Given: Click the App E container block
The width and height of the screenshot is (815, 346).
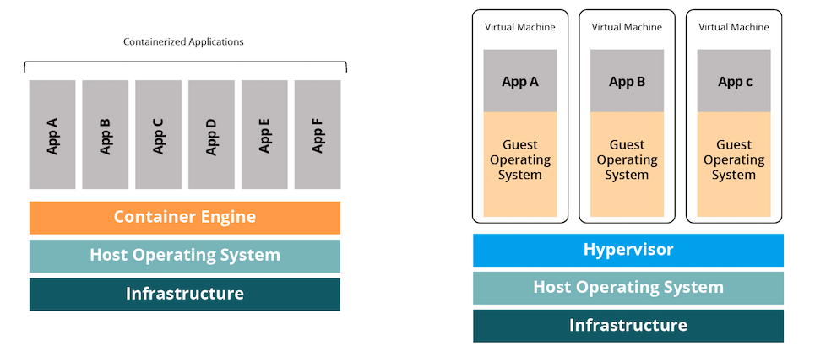Looking at the screenshot, I should click(264, 135).
